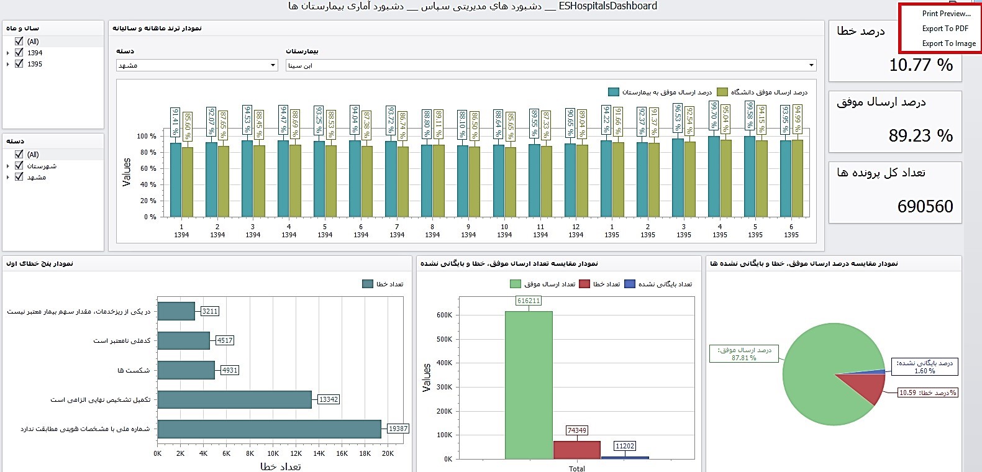Click the 616211 successful sends green bar

529,385
